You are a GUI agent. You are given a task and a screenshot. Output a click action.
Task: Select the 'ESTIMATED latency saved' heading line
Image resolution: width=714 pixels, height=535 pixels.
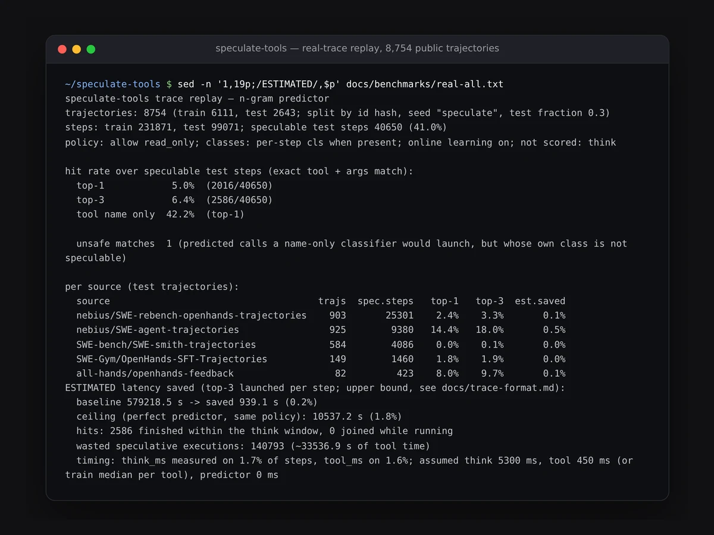tap(315, 388)
